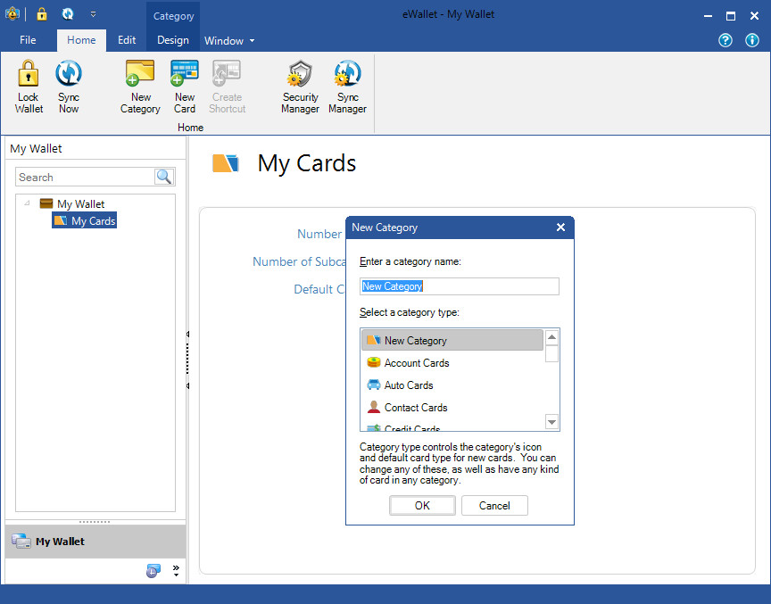The height and width of the screenshot is (604, 771).
Task: Choose Contact Cards type in the list
Action: tap(452, 408)
